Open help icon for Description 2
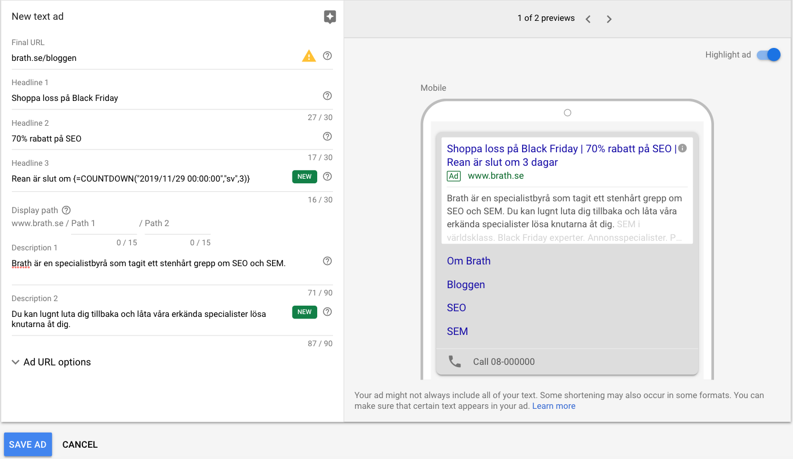The width and height of the screenshot is (793, 459). 327,312
